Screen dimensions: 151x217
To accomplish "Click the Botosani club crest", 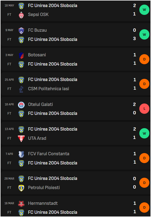I will pos(21,55).
